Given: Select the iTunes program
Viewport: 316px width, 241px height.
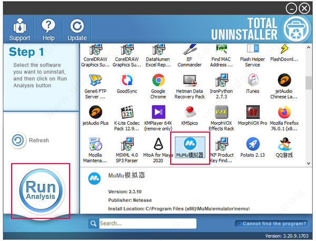Looking at the screenshot, I should click(252, 84).
